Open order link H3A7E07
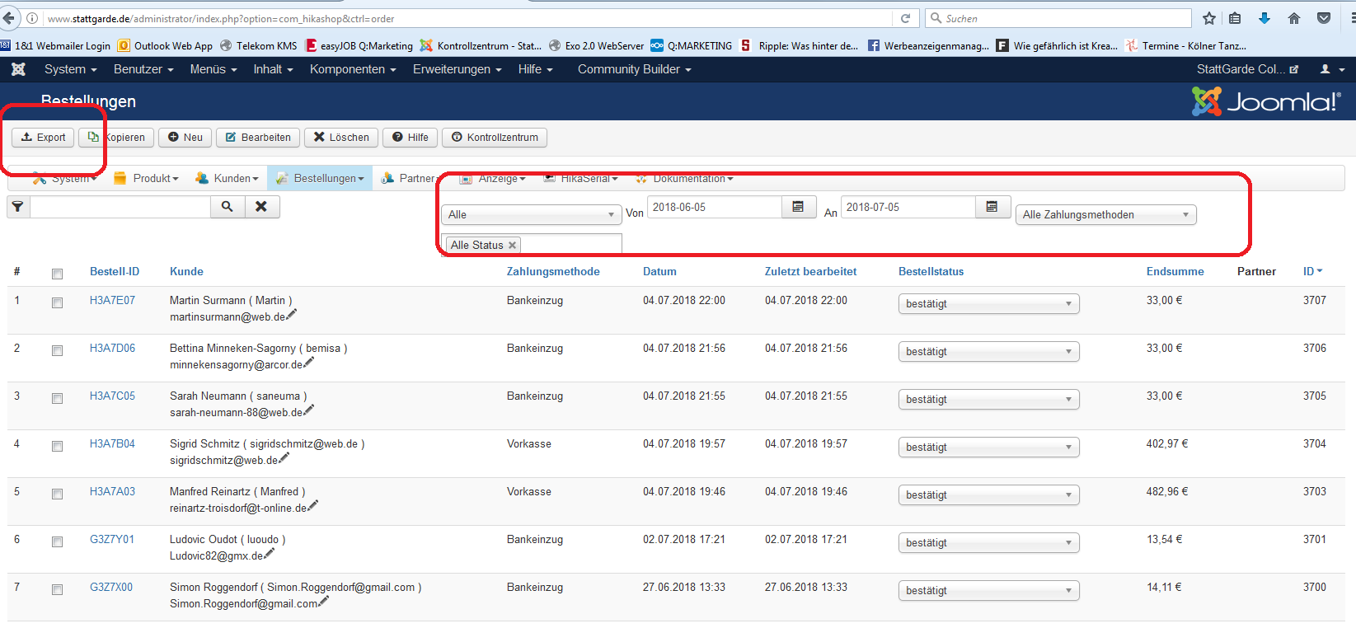This screenshot has width=1356, height=628. [x=112, y=301]
